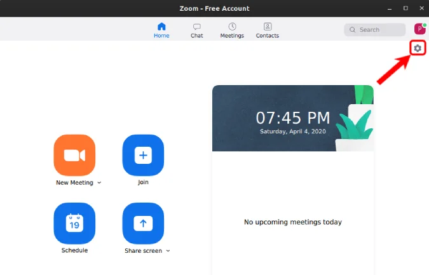Open the Schedule calendar icon
The height and width of the screenshot is (275, 429).
click(75, 223)
